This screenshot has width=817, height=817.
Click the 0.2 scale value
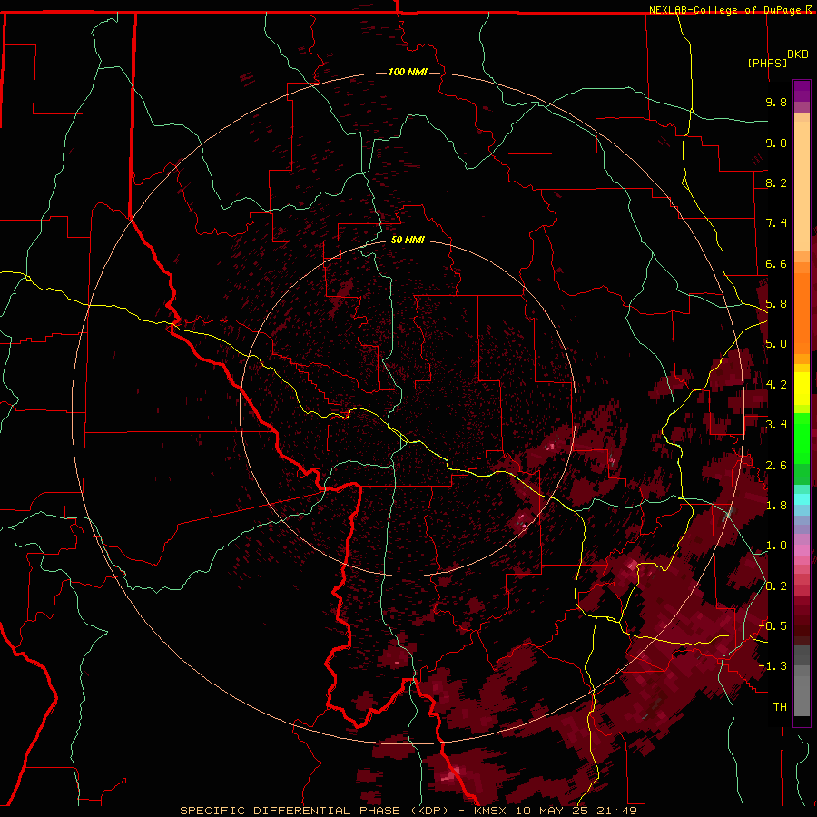776,586
